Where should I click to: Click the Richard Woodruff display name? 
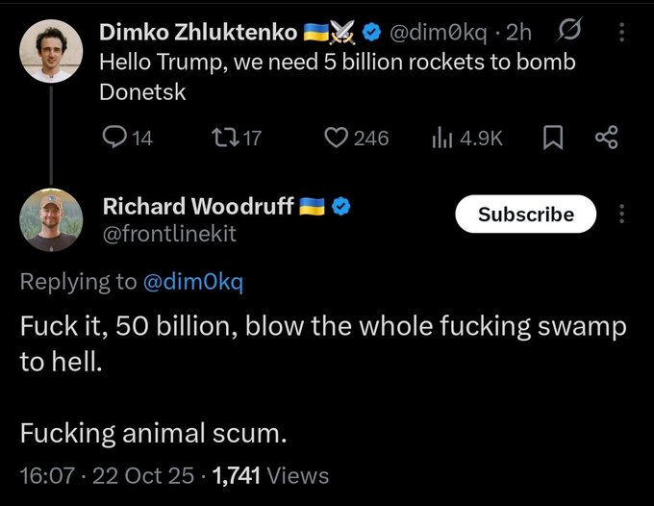[x=198, y=206]
